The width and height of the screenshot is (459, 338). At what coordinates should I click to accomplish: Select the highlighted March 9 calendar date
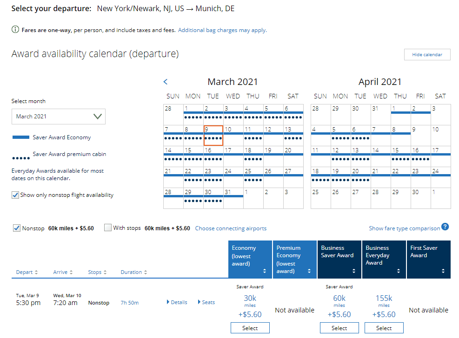[214, 135]
